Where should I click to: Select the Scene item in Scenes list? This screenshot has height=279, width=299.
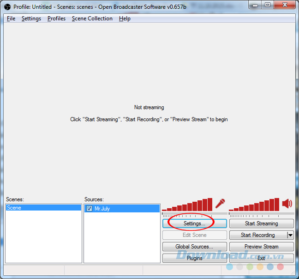pos(43,208)
